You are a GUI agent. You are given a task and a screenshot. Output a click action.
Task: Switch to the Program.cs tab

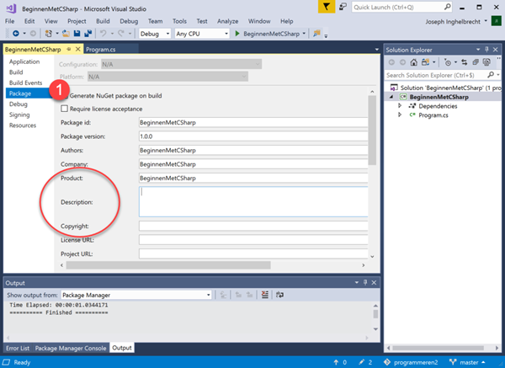coord(102,49)
